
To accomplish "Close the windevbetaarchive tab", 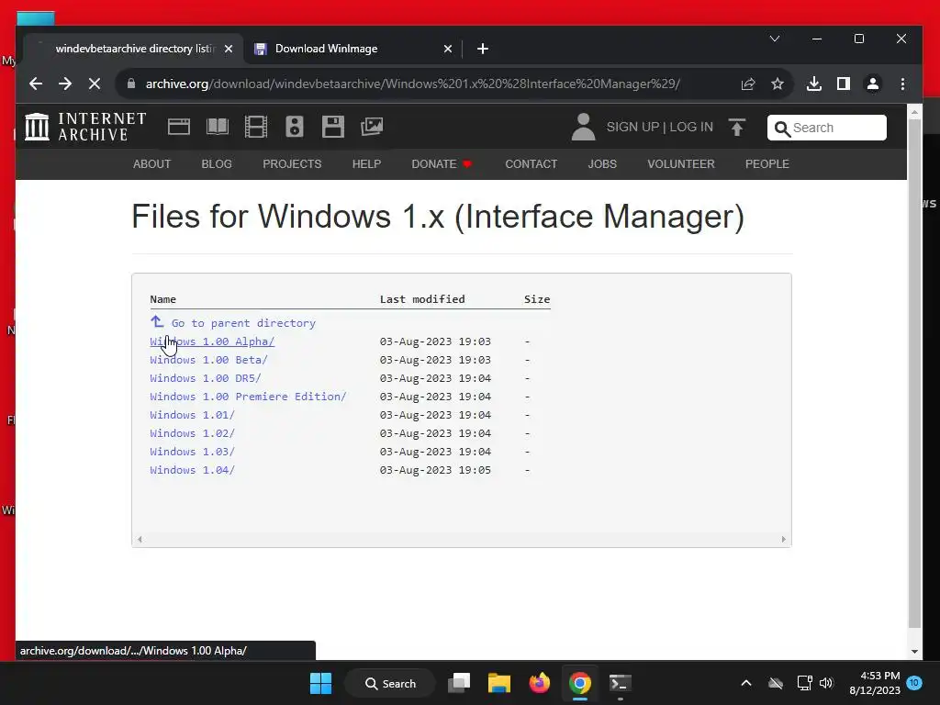I will 229,49.
